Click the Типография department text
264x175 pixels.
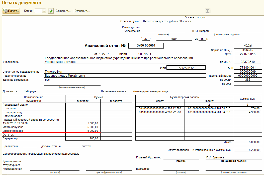tap(53, 72)
